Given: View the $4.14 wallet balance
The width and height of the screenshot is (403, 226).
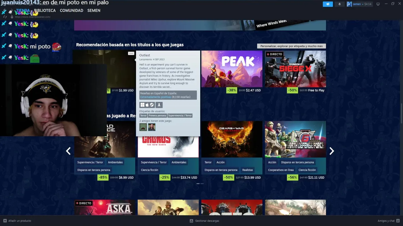Looking at the screenshot, I should point(368,4).
